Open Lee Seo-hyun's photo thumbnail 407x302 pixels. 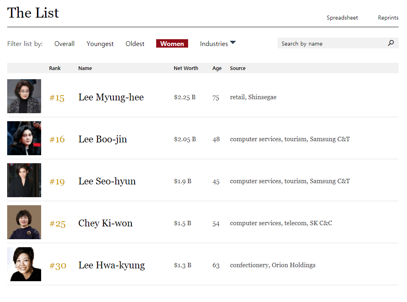point(24,180)
